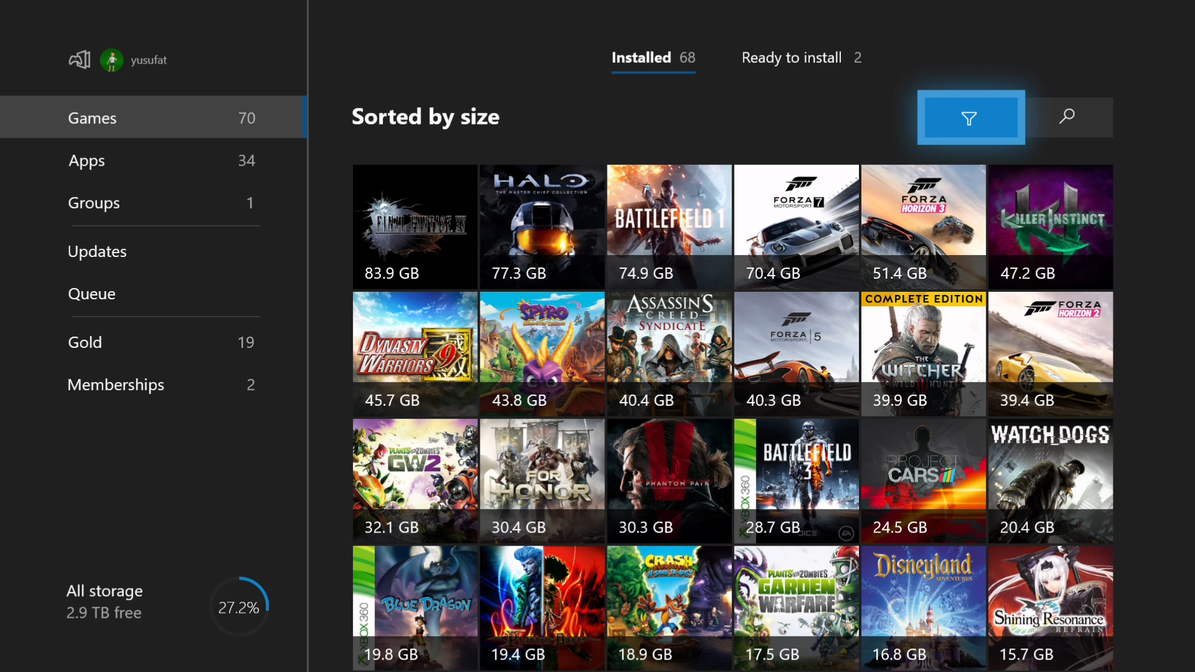
Task: Switch to the Ready to install tab
Action: [802, 58]
